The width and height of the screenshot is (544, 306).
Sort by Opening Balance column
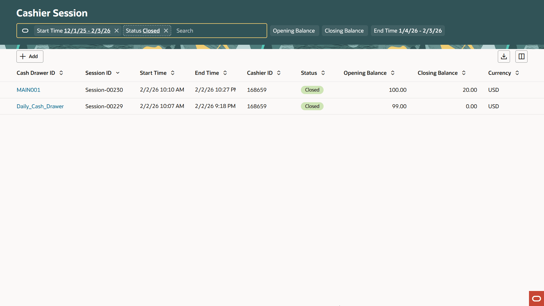[x=393, y=73]
